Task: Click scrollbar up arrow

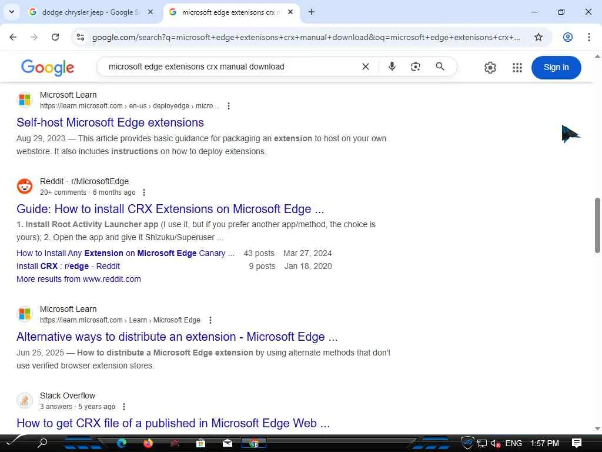Action: [x=597, y=56]
